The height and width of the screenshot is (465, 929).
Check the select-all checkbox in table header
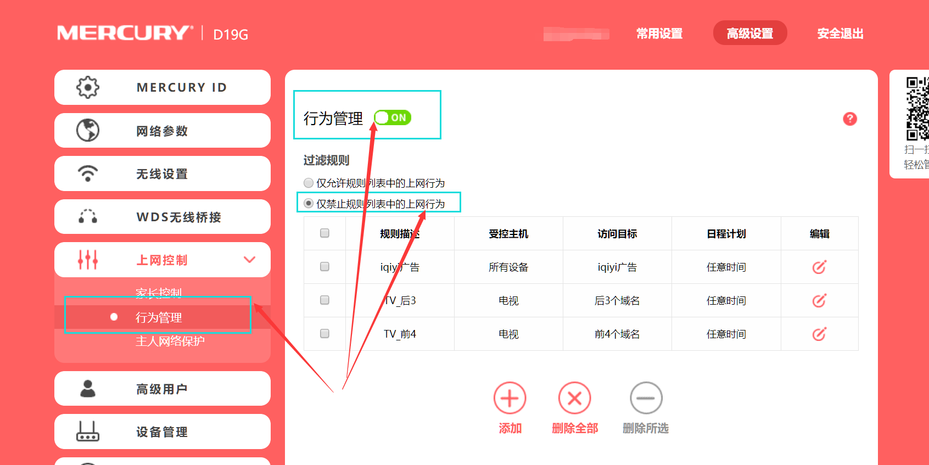coord(324,233)
